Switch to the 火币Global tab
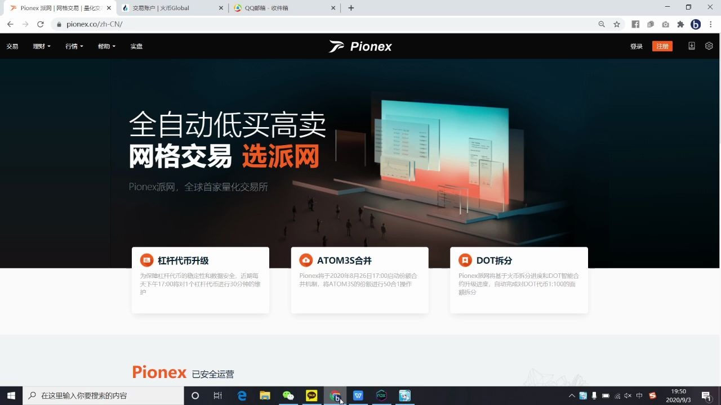Image resolution: width=721 pixels, height=405 pixels. coord(172,8)
